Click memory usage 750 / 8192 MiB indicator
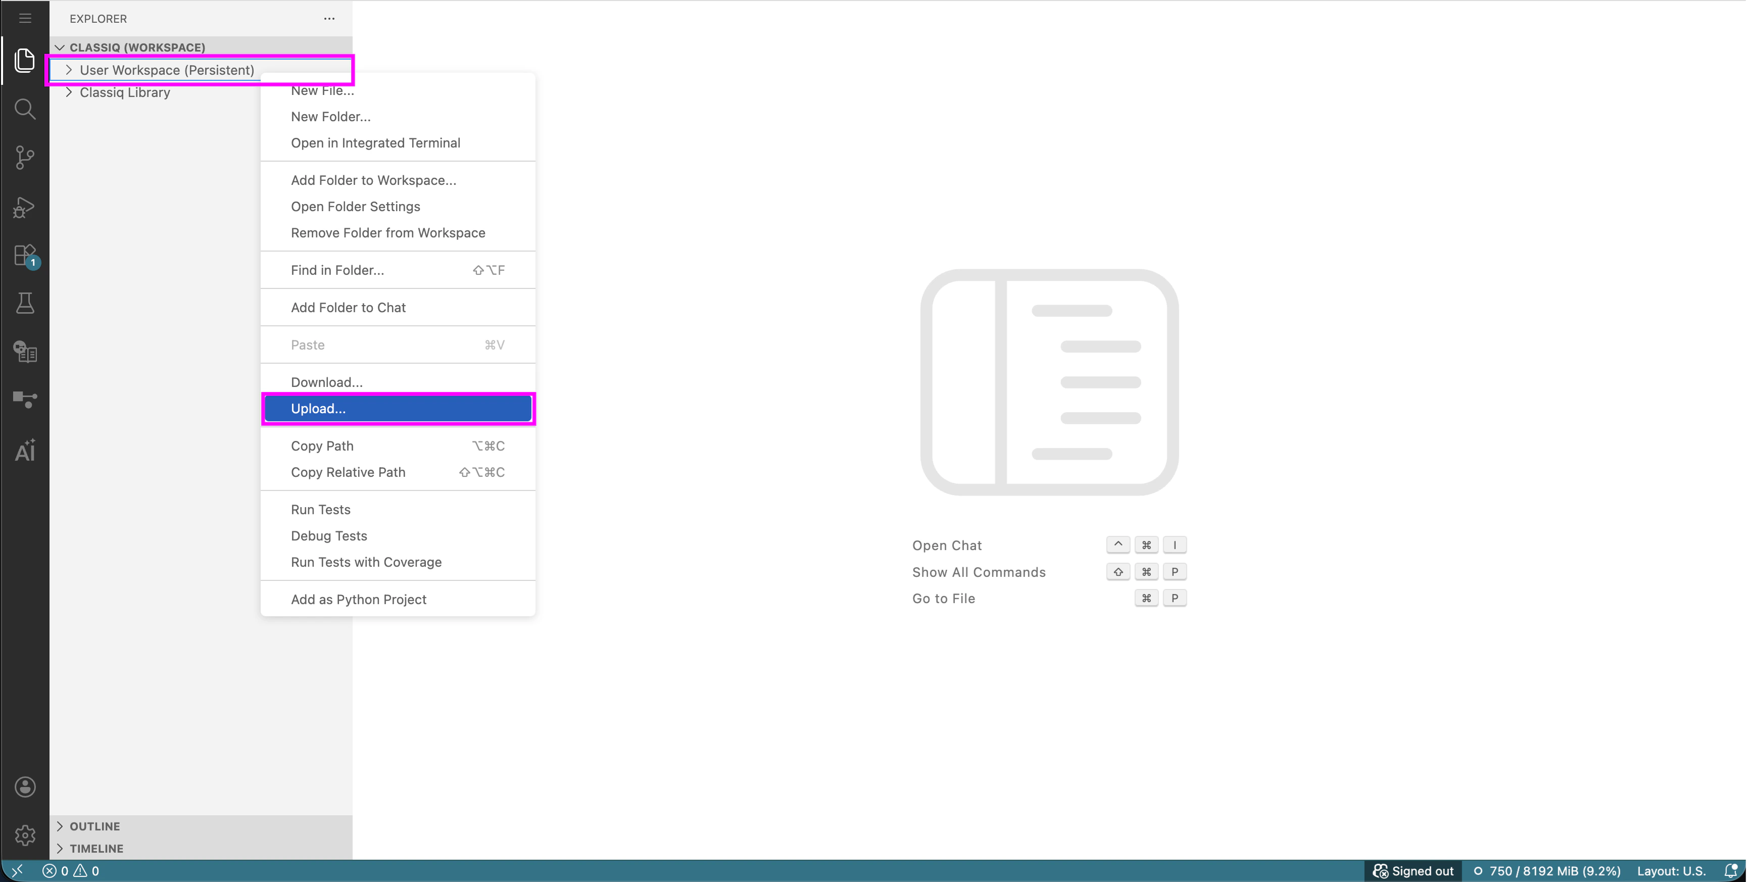Viewport: 1747px width, 882px height. [x=1547, y=870]
